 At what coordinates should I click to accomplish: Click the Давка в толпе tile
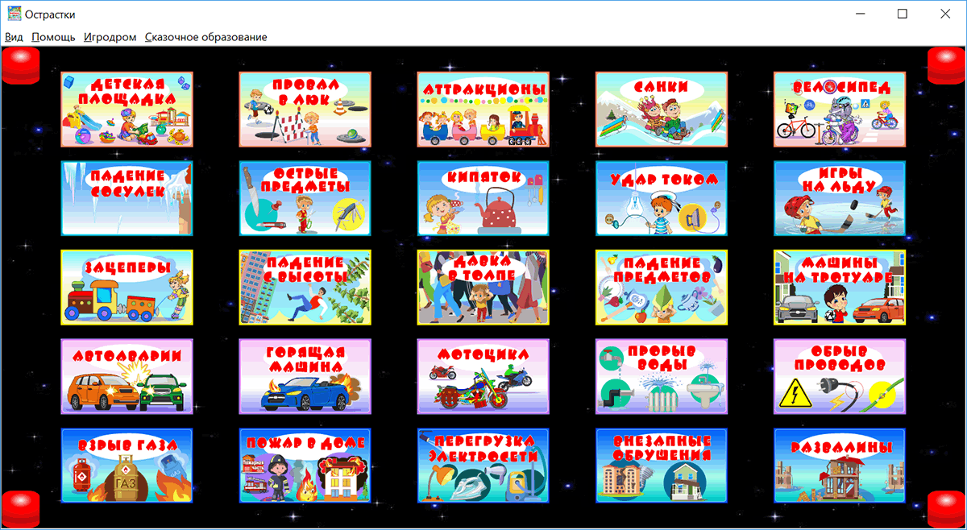tap(483, 288)
